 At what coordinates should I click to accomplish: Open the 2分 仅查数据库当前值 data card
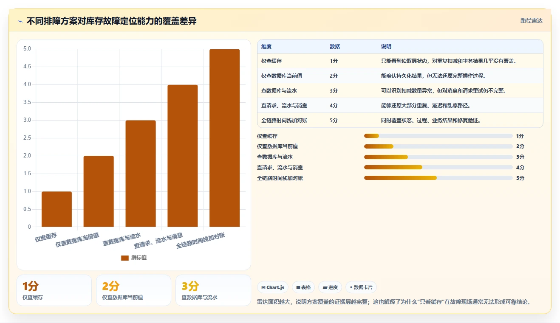(x=133, y=290)
